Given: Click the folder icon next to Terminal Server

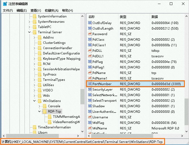Looking at the screenshot, I should coord(35,32).
